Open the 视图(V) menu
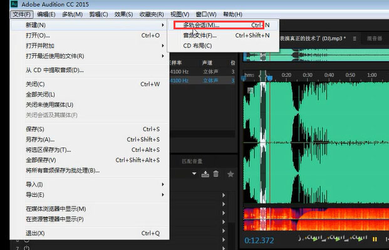Image resolution: width=389 pixels, height=250 pixels. point(180,14)
